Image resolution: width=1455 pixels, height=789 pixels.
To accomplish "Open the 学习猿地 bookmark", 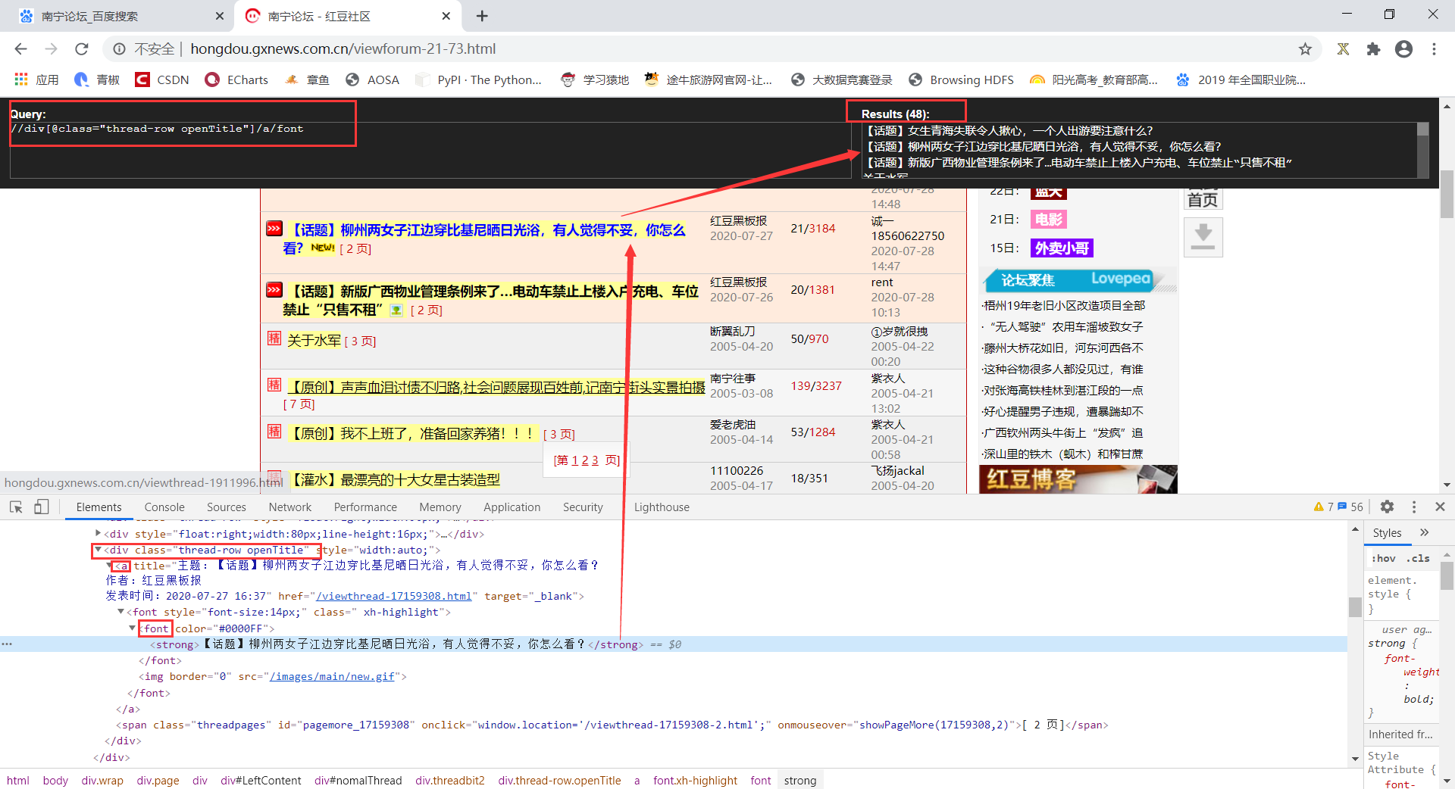I will coord(595,80).
